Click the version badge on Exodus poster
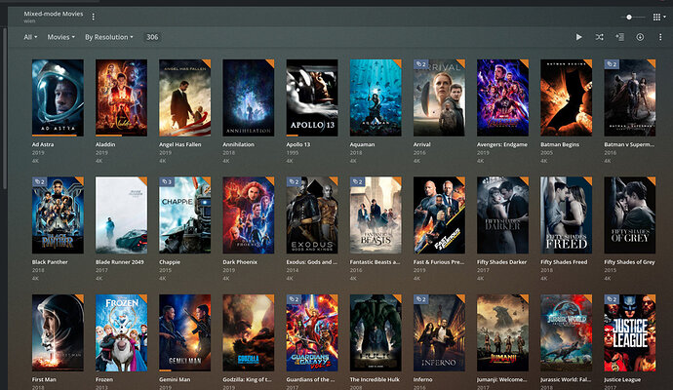Image resolution: width=673 pixels, height=390 pixels. click(x=294, y=182)
